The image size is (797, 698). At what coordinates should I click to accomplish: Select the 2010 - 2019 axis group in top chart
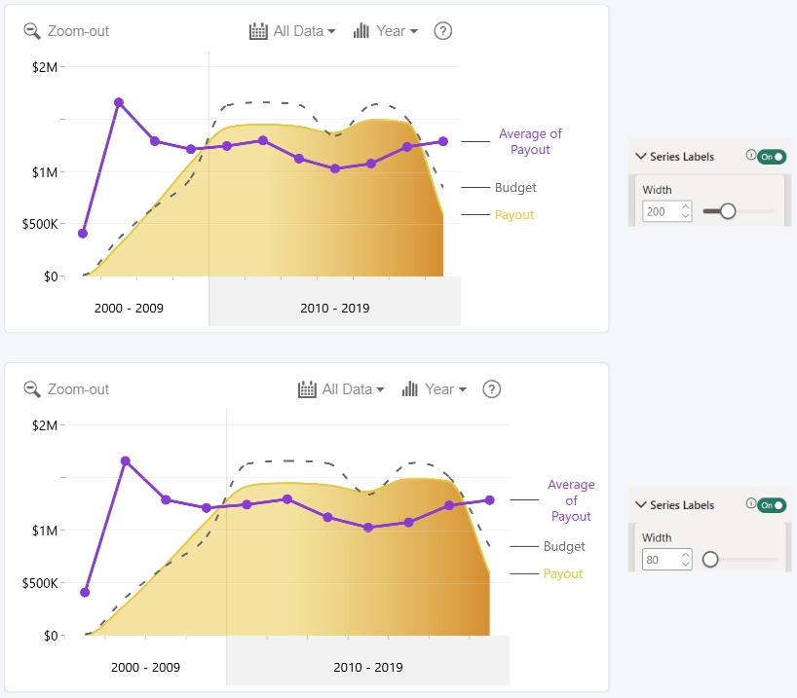tap(335, 308)
